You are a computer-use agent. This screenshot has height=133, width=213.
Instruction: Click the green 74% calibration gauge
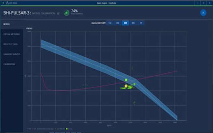tap(67, 13)
